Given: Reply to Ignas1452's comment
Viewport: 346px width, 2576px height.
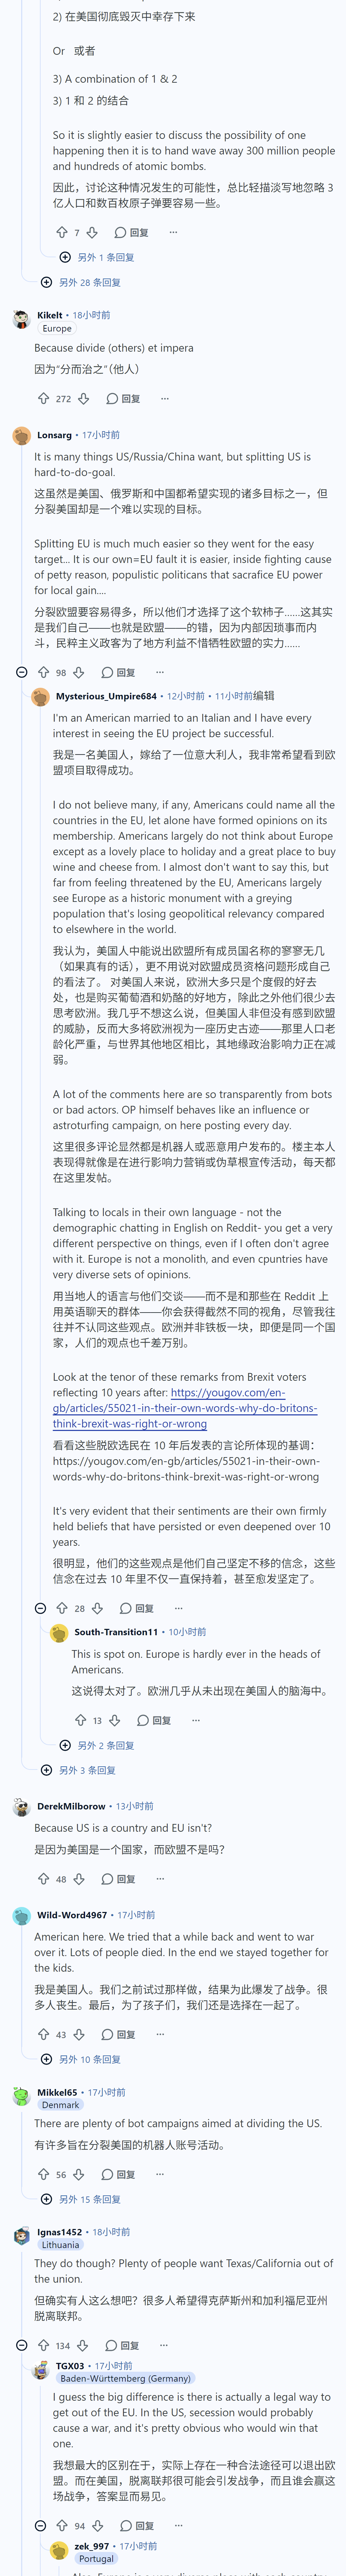Looking at the screenshot, I should [x=122, y=2345].
